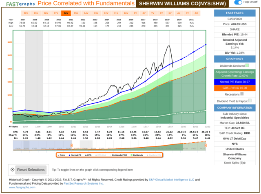This screenshot has height=194, width=261.
Task: Click the circled X reset icon
Action: pos(12,170)
